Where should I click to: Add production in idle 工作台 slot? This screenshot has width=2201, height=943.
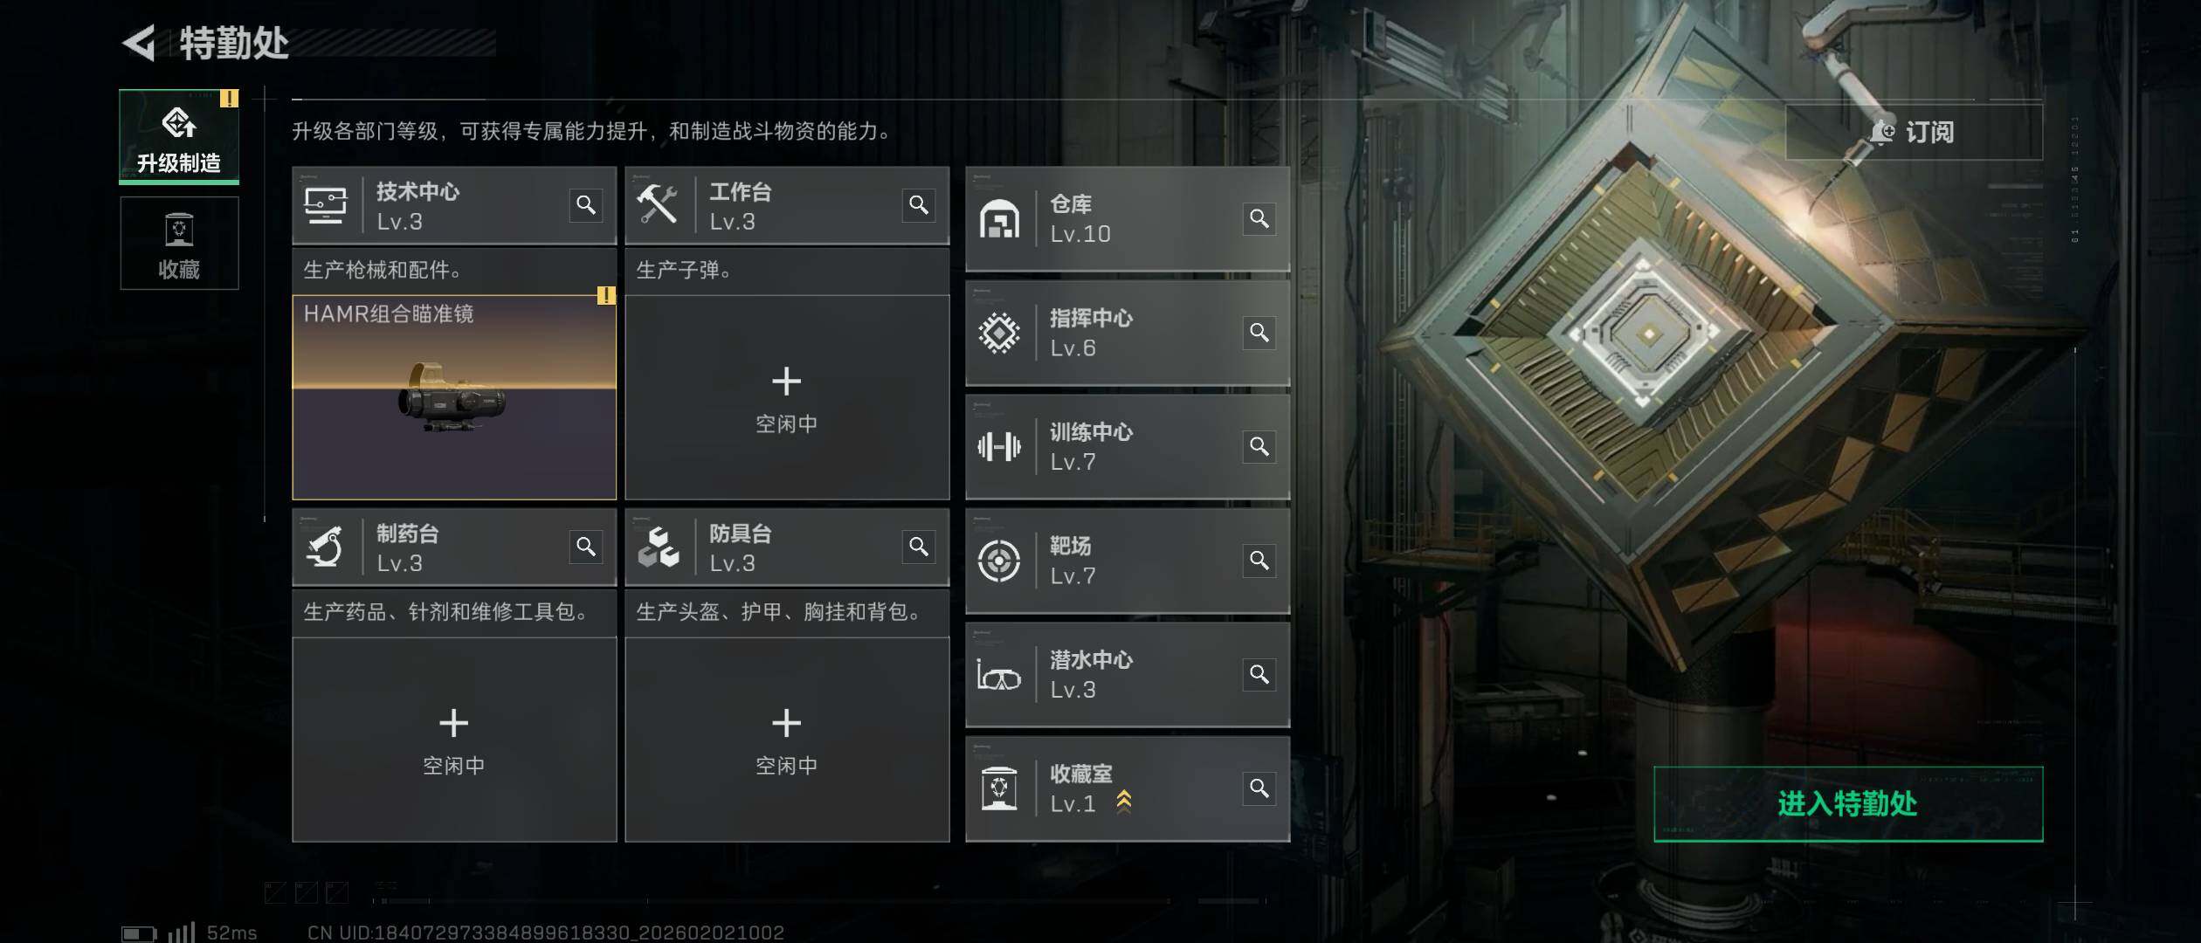pos(787,397)
